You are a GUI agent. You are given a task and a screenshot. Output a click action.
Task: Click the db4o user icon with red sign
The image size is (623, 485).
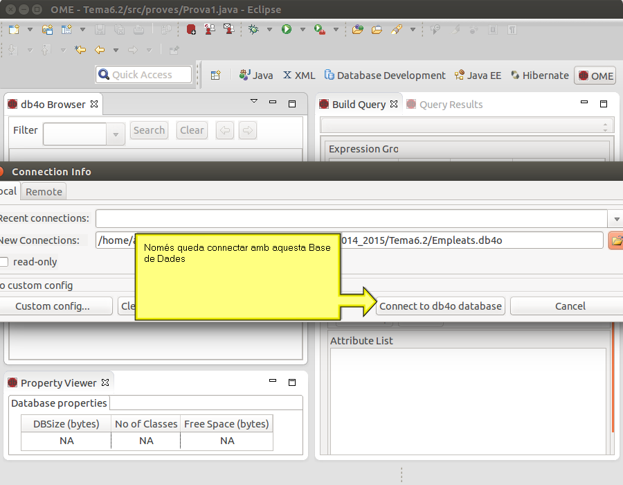point(210,29)
